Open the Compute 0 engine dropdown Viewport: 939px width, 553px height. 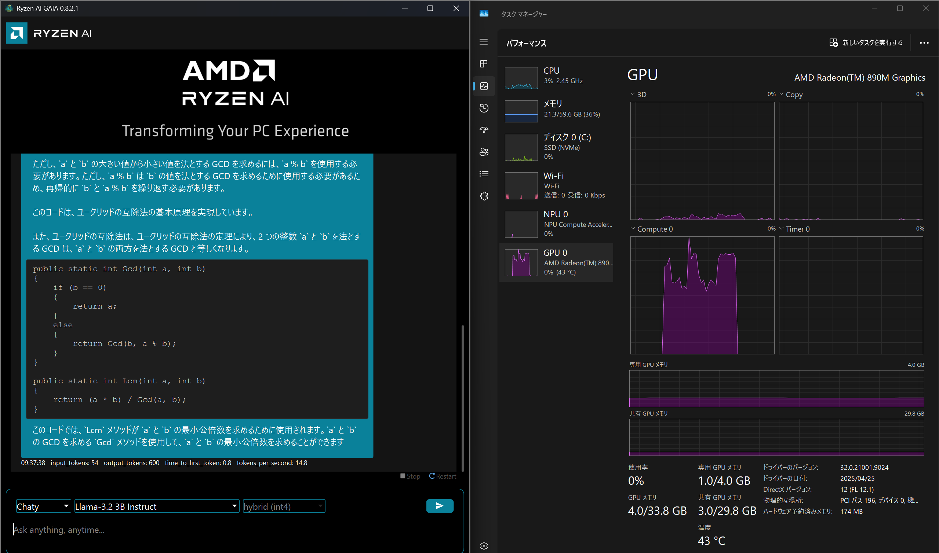coord(633,229)
